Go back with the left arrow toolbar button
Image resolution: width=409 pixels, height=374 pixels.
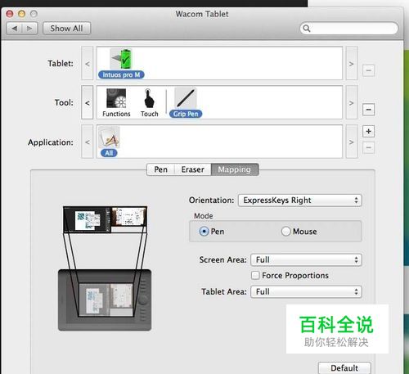click(x=15, y=29)
